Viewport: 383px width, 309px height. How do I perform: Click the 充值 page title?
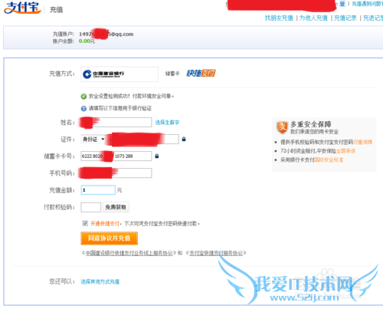(56, 10)
